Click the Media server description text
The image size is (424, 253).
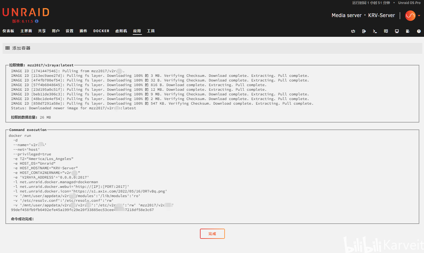347,15
